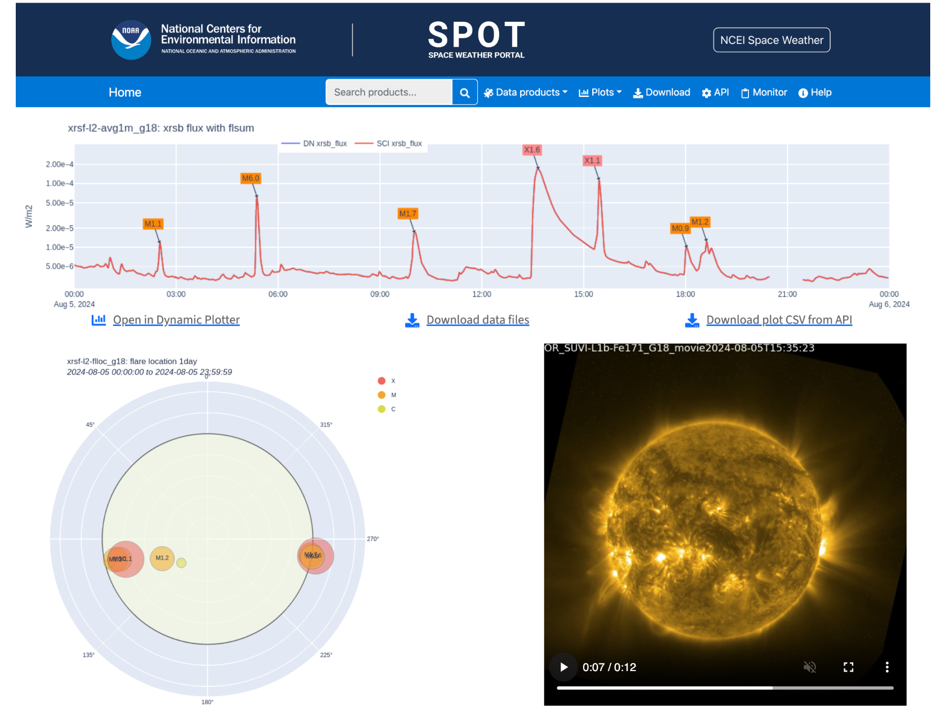Click the NOAA logo emblem
946x709 pixels.
click(131, 40)
